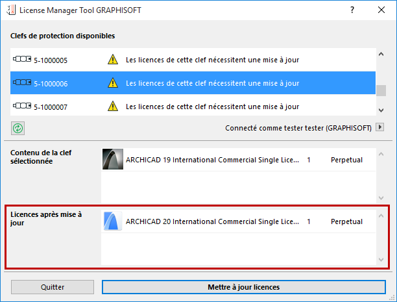Click selected key content scroll down arrow
397x302 pixels.
tap(381, 198)
